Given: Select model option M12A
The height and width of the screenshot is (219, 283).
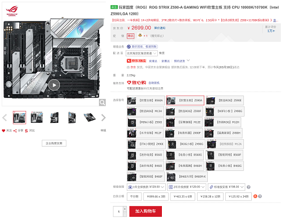Looking at the screenshot, I should click(x=225, y=144).
